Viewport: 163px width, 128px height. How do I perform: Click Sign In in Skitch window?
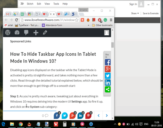133,4
